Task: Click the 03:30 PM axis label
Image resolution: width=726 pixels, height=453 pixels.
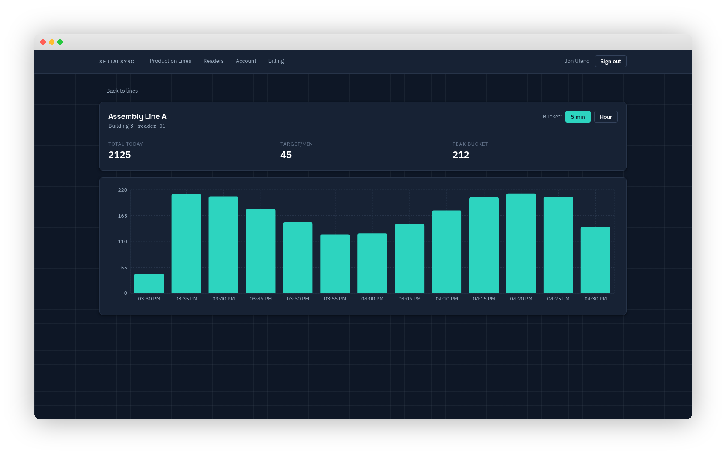Action: click(x=149, y=299)
